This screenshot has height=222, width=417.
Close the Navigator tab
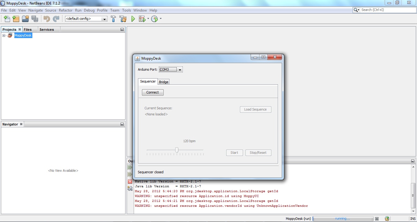tap(21, 124)
